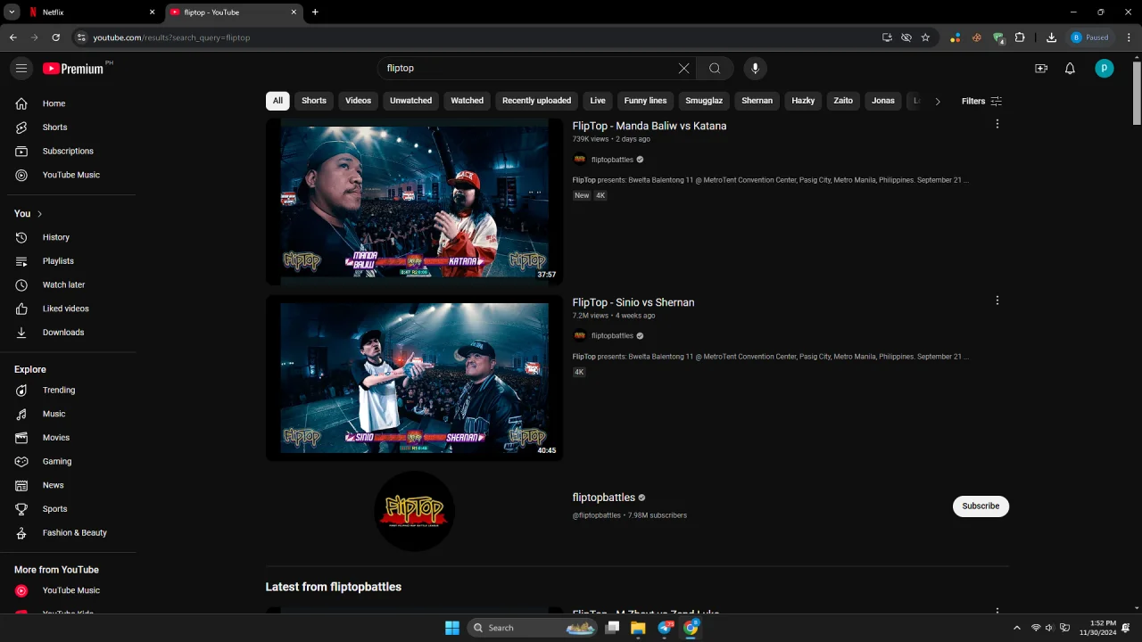Image resolution: width=1142 pixels, height=642 pixels.
Task: Open FlipTop - Sinio vs Shernan title
Action: tap(633, 302)
